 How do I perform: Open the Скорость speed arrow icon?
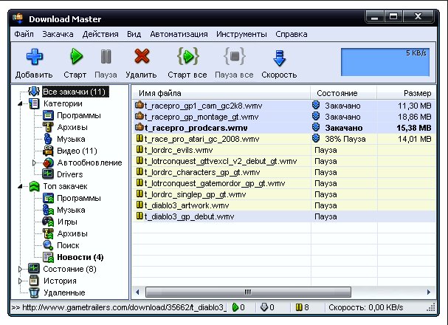click(279, 58)
